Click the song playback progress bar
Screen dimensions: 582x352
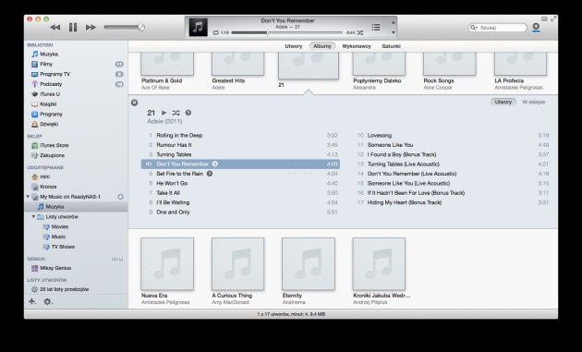click(x=287, y=32)
